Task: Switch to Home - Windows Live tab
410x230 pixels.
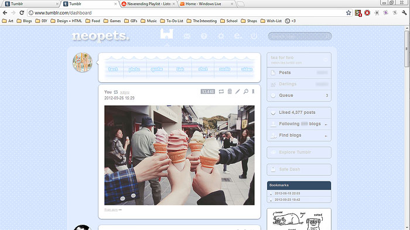Action: click(x=206, y=4)
